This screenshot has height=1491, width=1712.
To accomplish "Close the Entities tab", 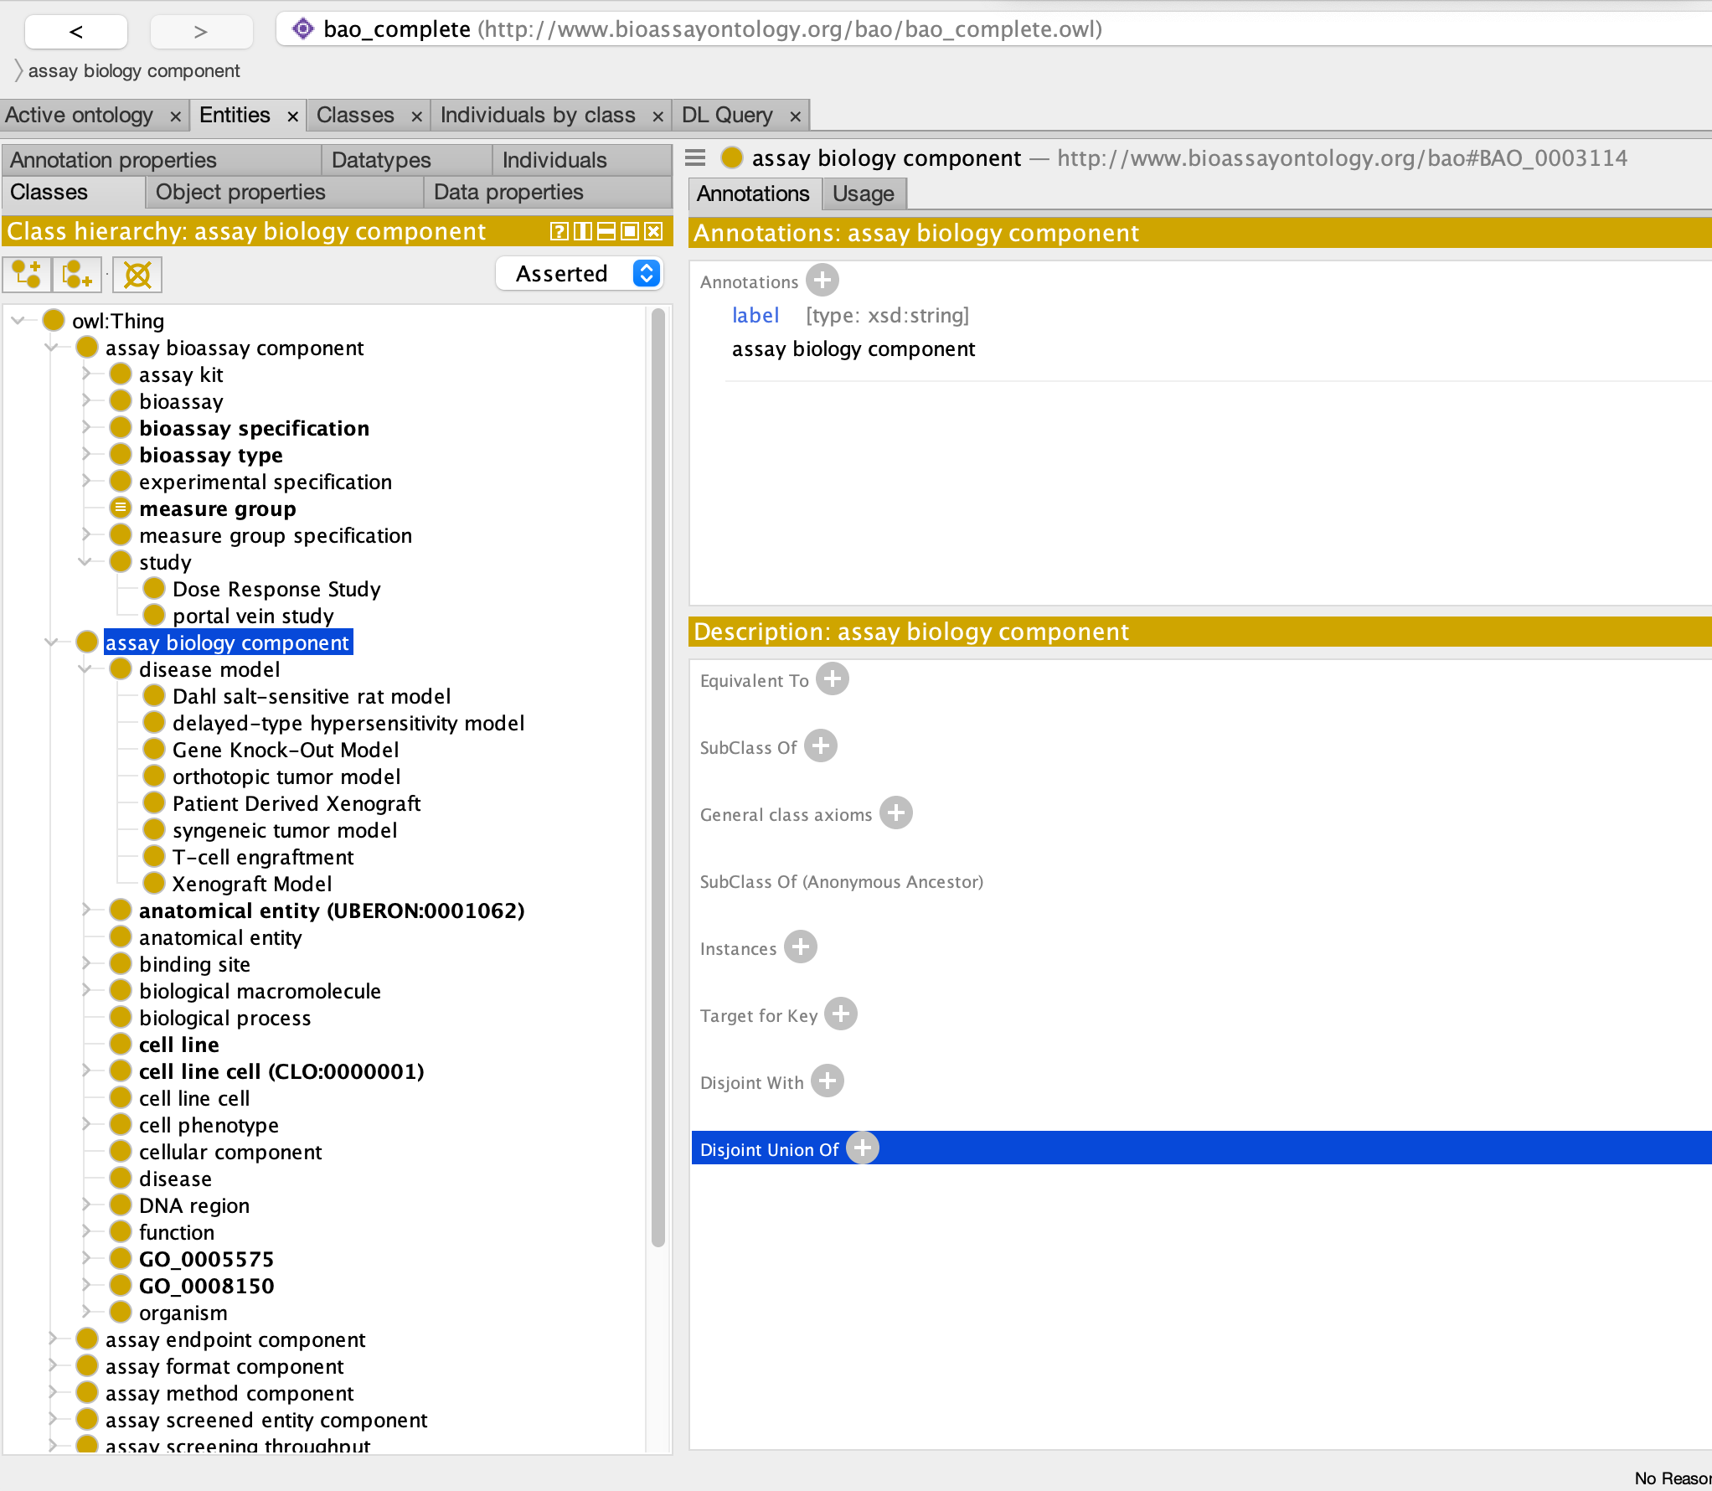I will coord(292,116).
